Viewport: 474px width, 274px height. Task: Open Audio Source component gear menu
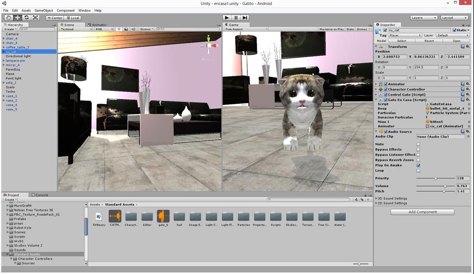(x=468, y=132)
